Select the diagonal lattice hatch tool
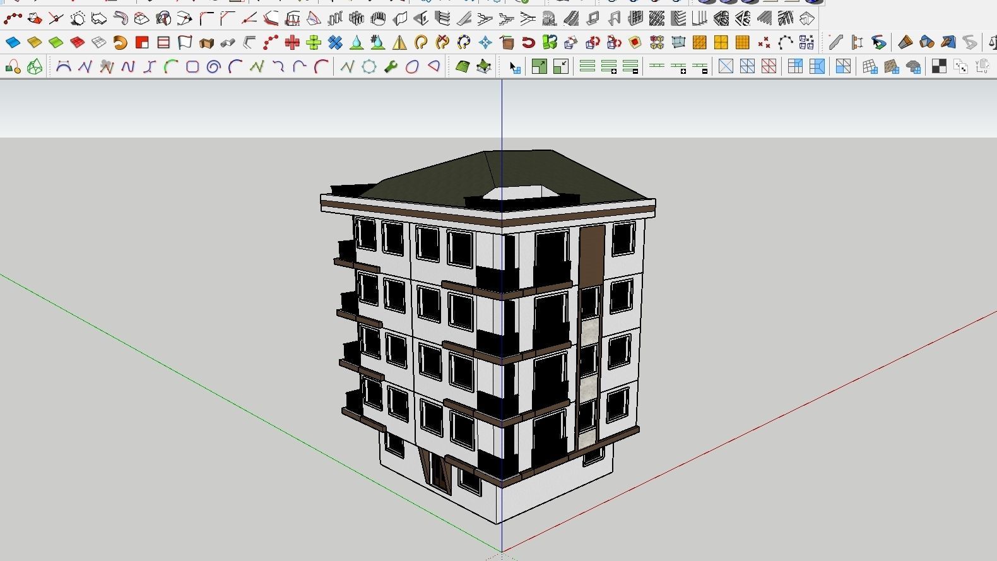This screenshot has width=997, height=561. 657,18
